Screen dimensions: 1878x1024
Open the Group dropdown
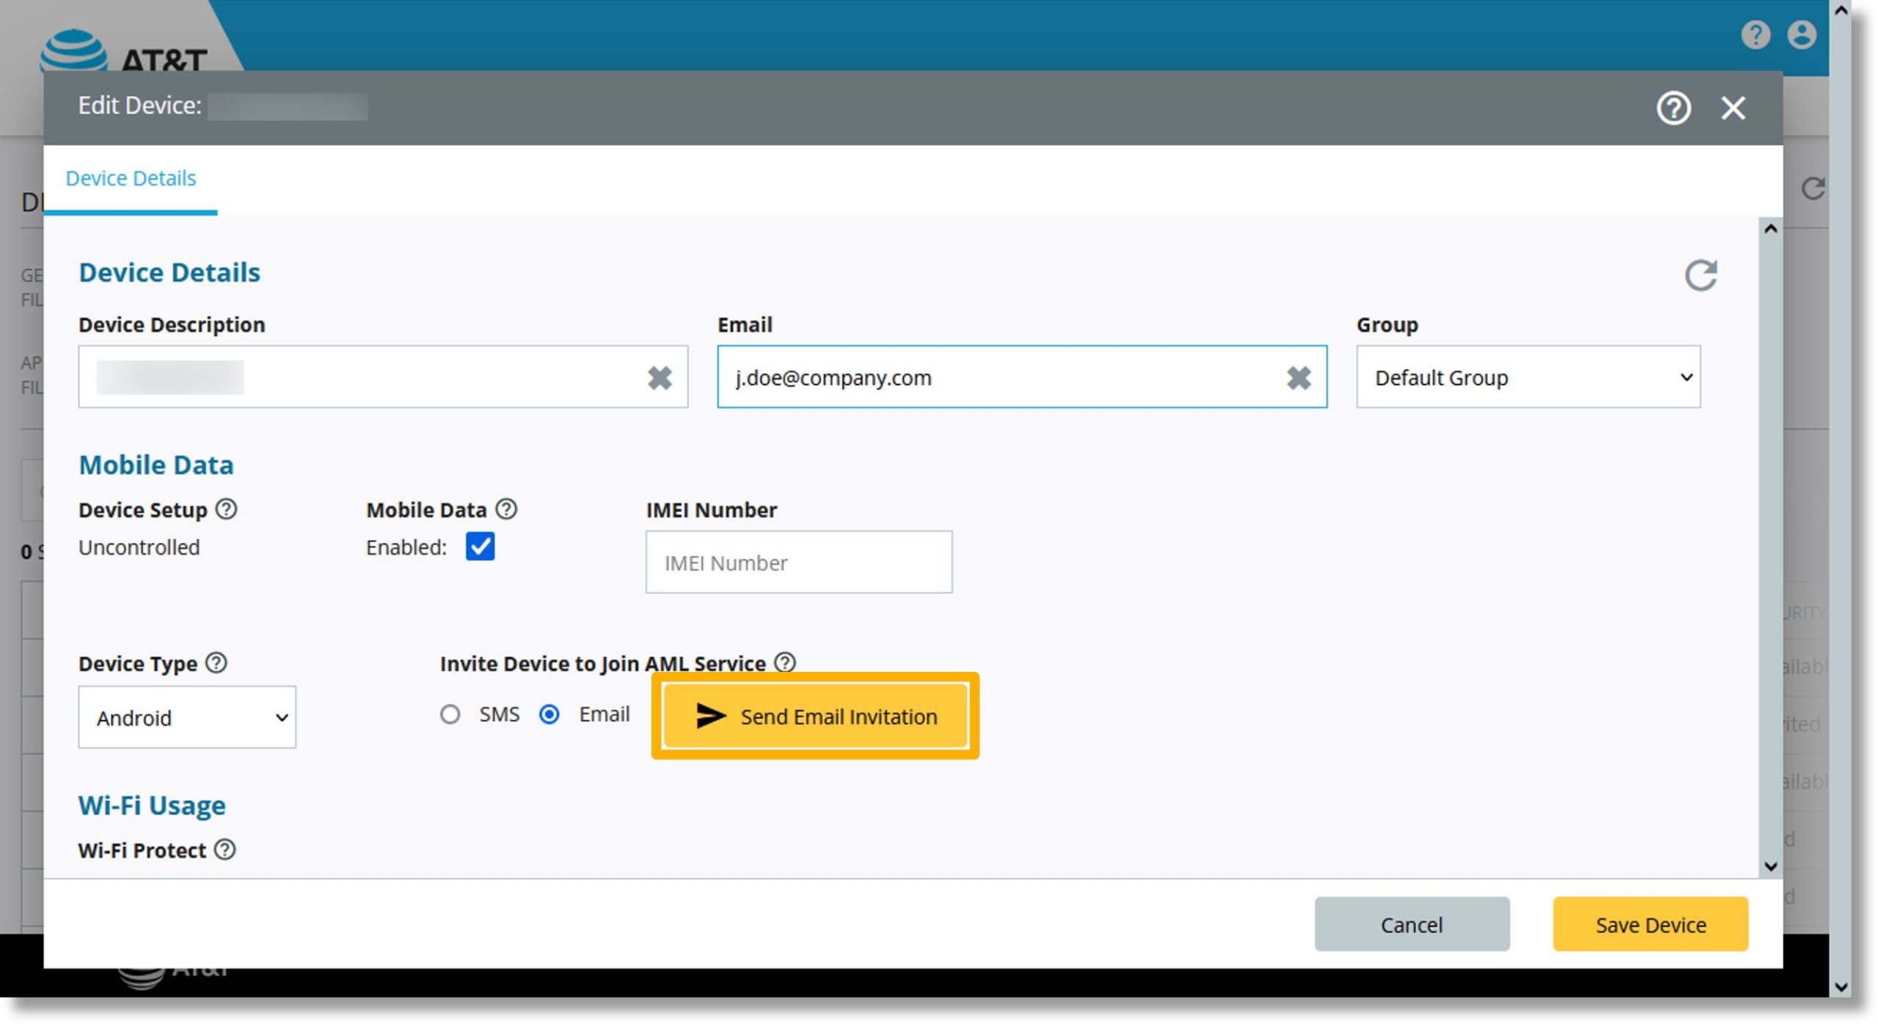coord(1528,377)
